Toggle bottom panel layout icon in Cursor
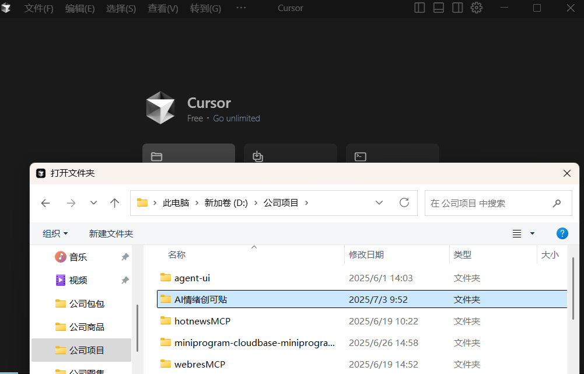 coord(438,8)
